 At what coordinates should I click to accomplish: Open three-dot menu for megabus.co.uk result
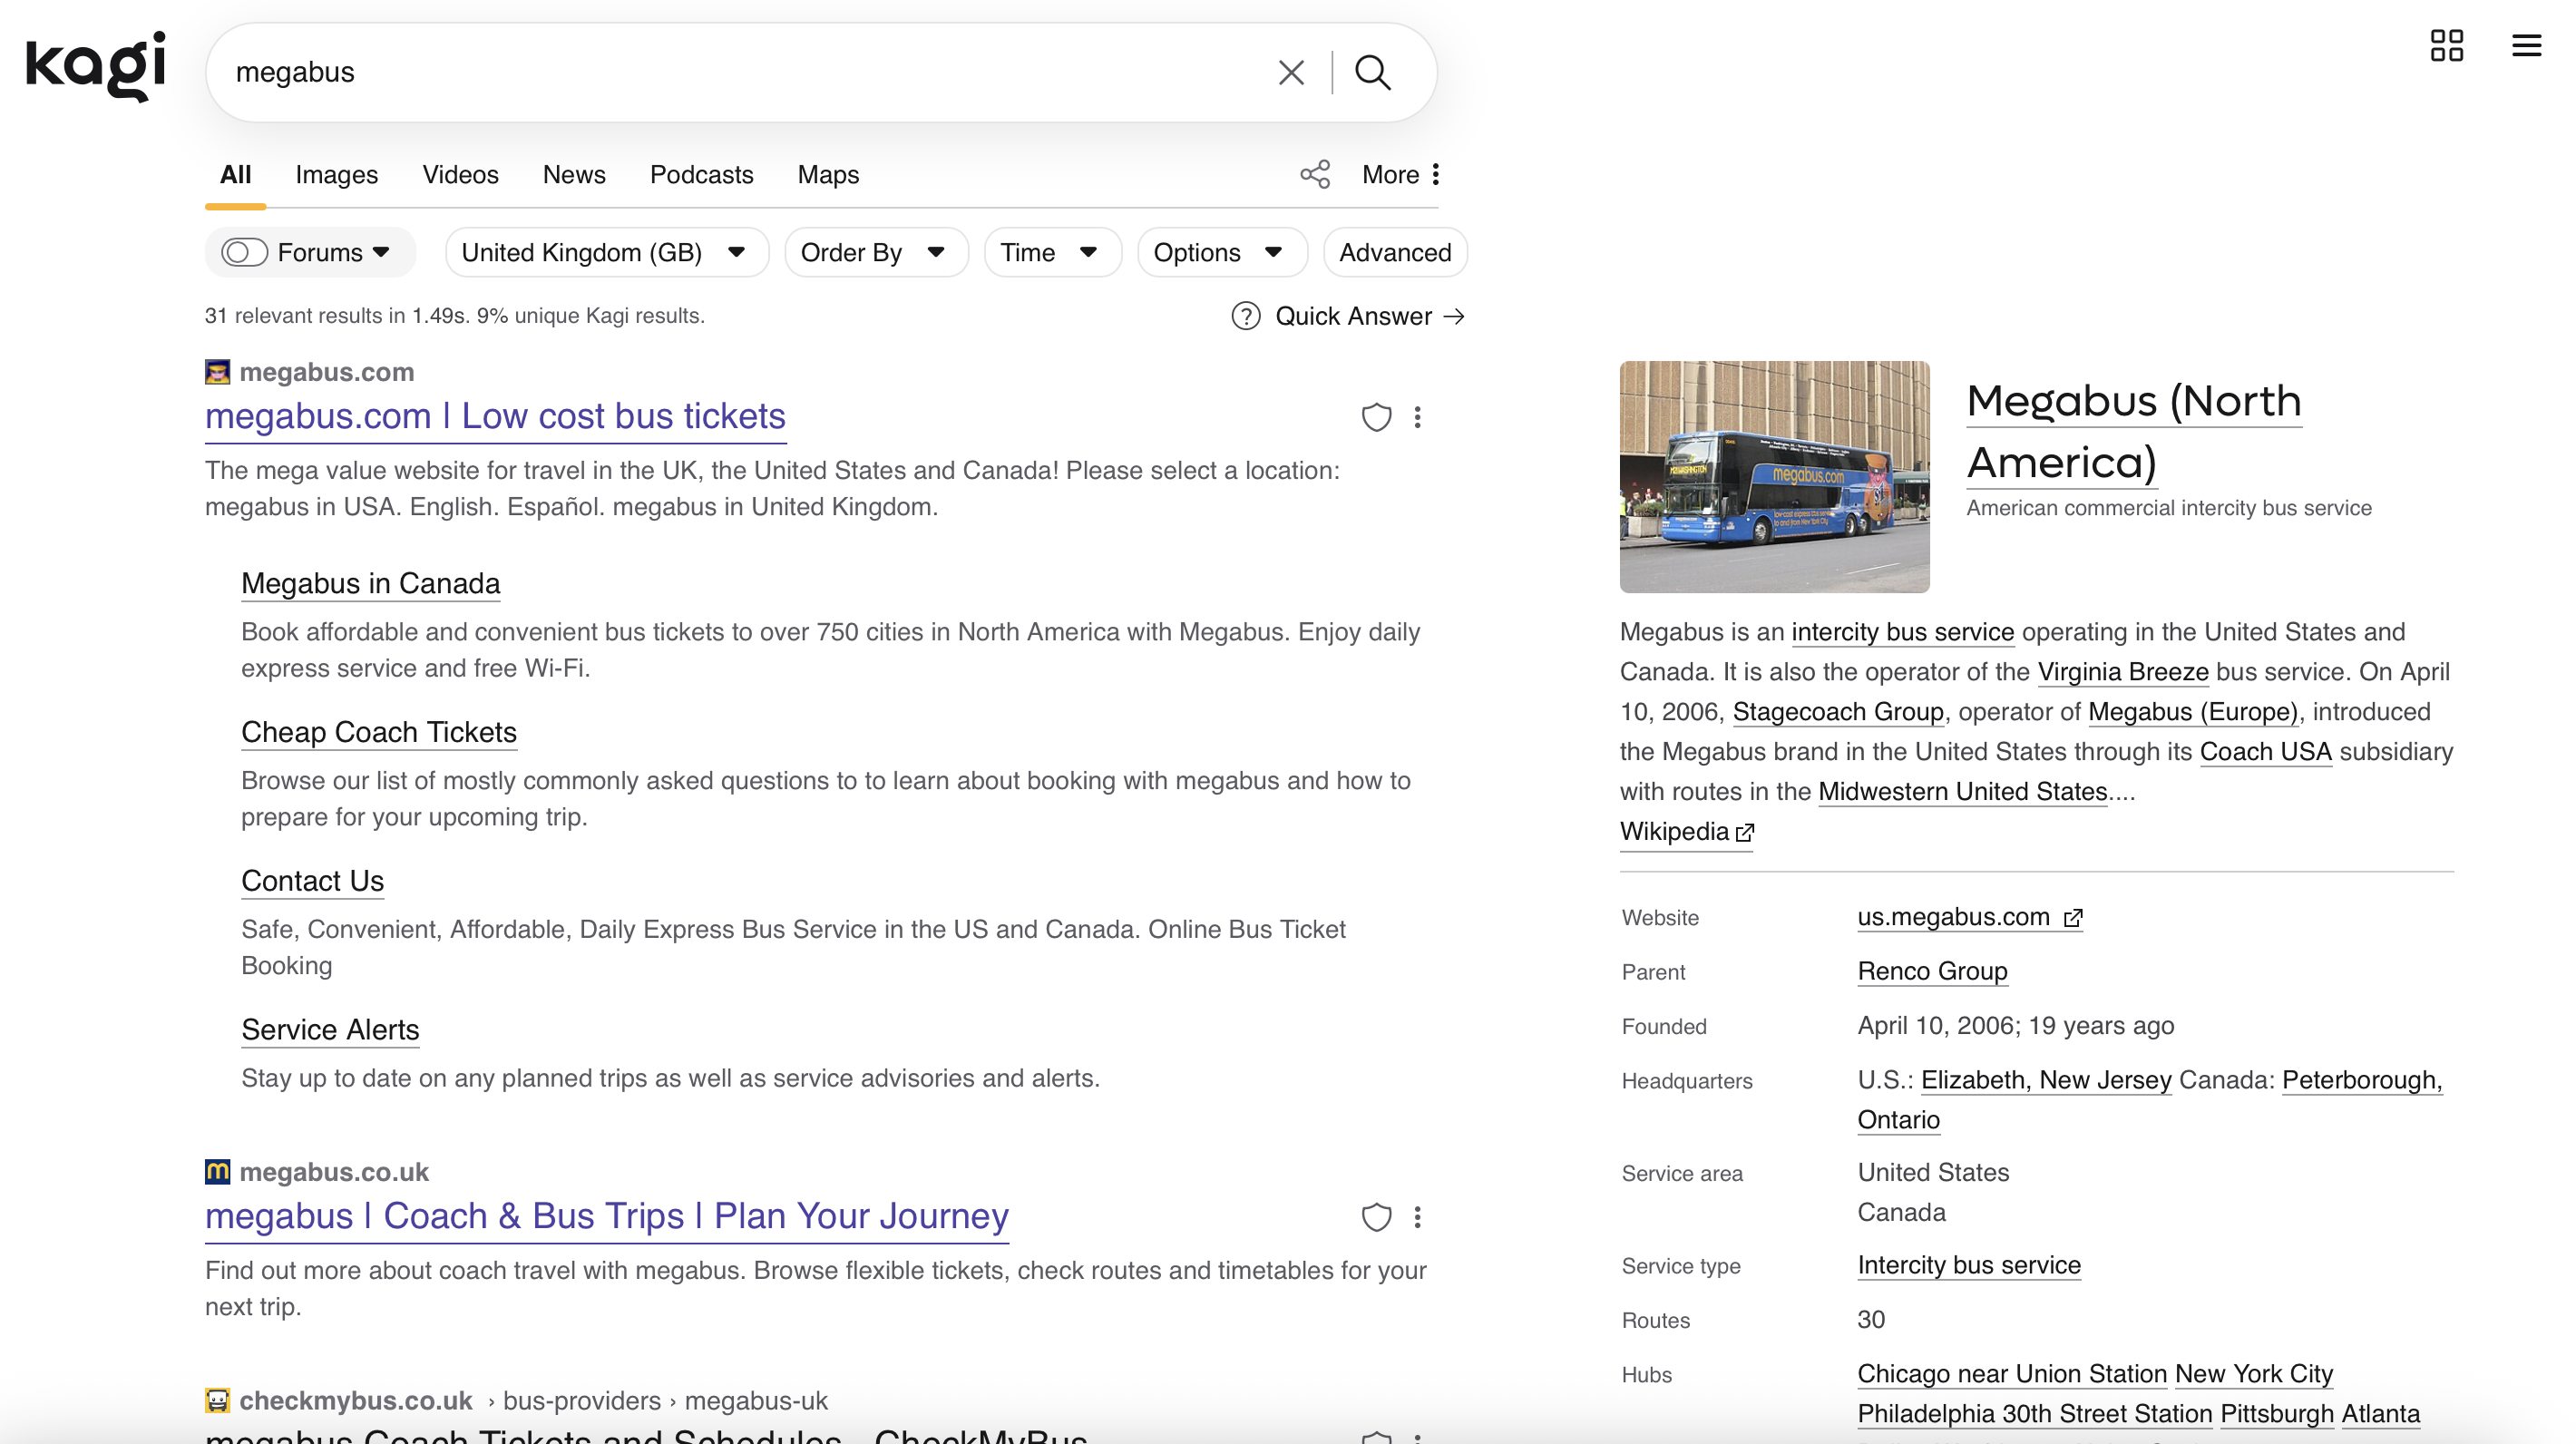pyautogui.click(x=1417, y=1217)
